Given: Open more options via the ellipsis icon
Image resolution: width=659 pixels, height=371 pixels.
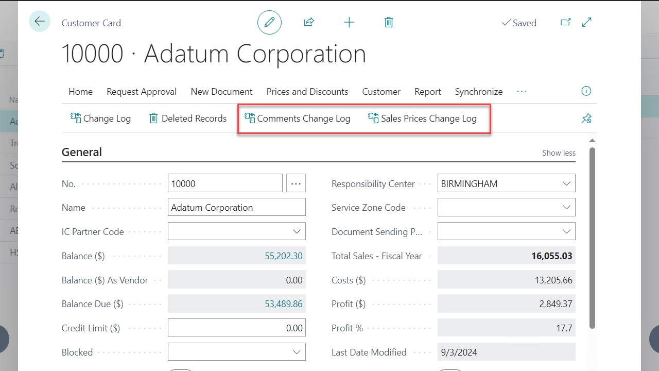Looking at the screenshot, I should [x=522, y=91].
